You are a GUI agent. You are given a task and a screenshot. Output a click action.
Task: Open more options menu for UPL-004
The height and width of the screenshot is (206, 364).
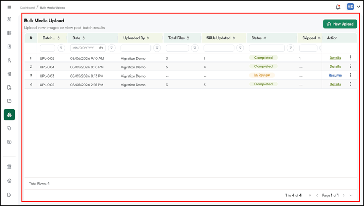[350, 66]
